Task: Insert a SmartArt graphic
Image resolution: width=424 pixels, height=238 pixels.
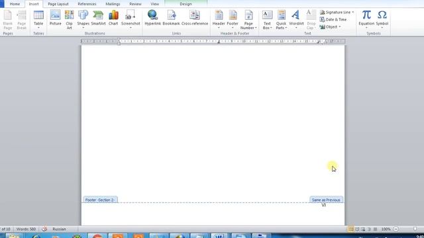Action: (98, 18)
